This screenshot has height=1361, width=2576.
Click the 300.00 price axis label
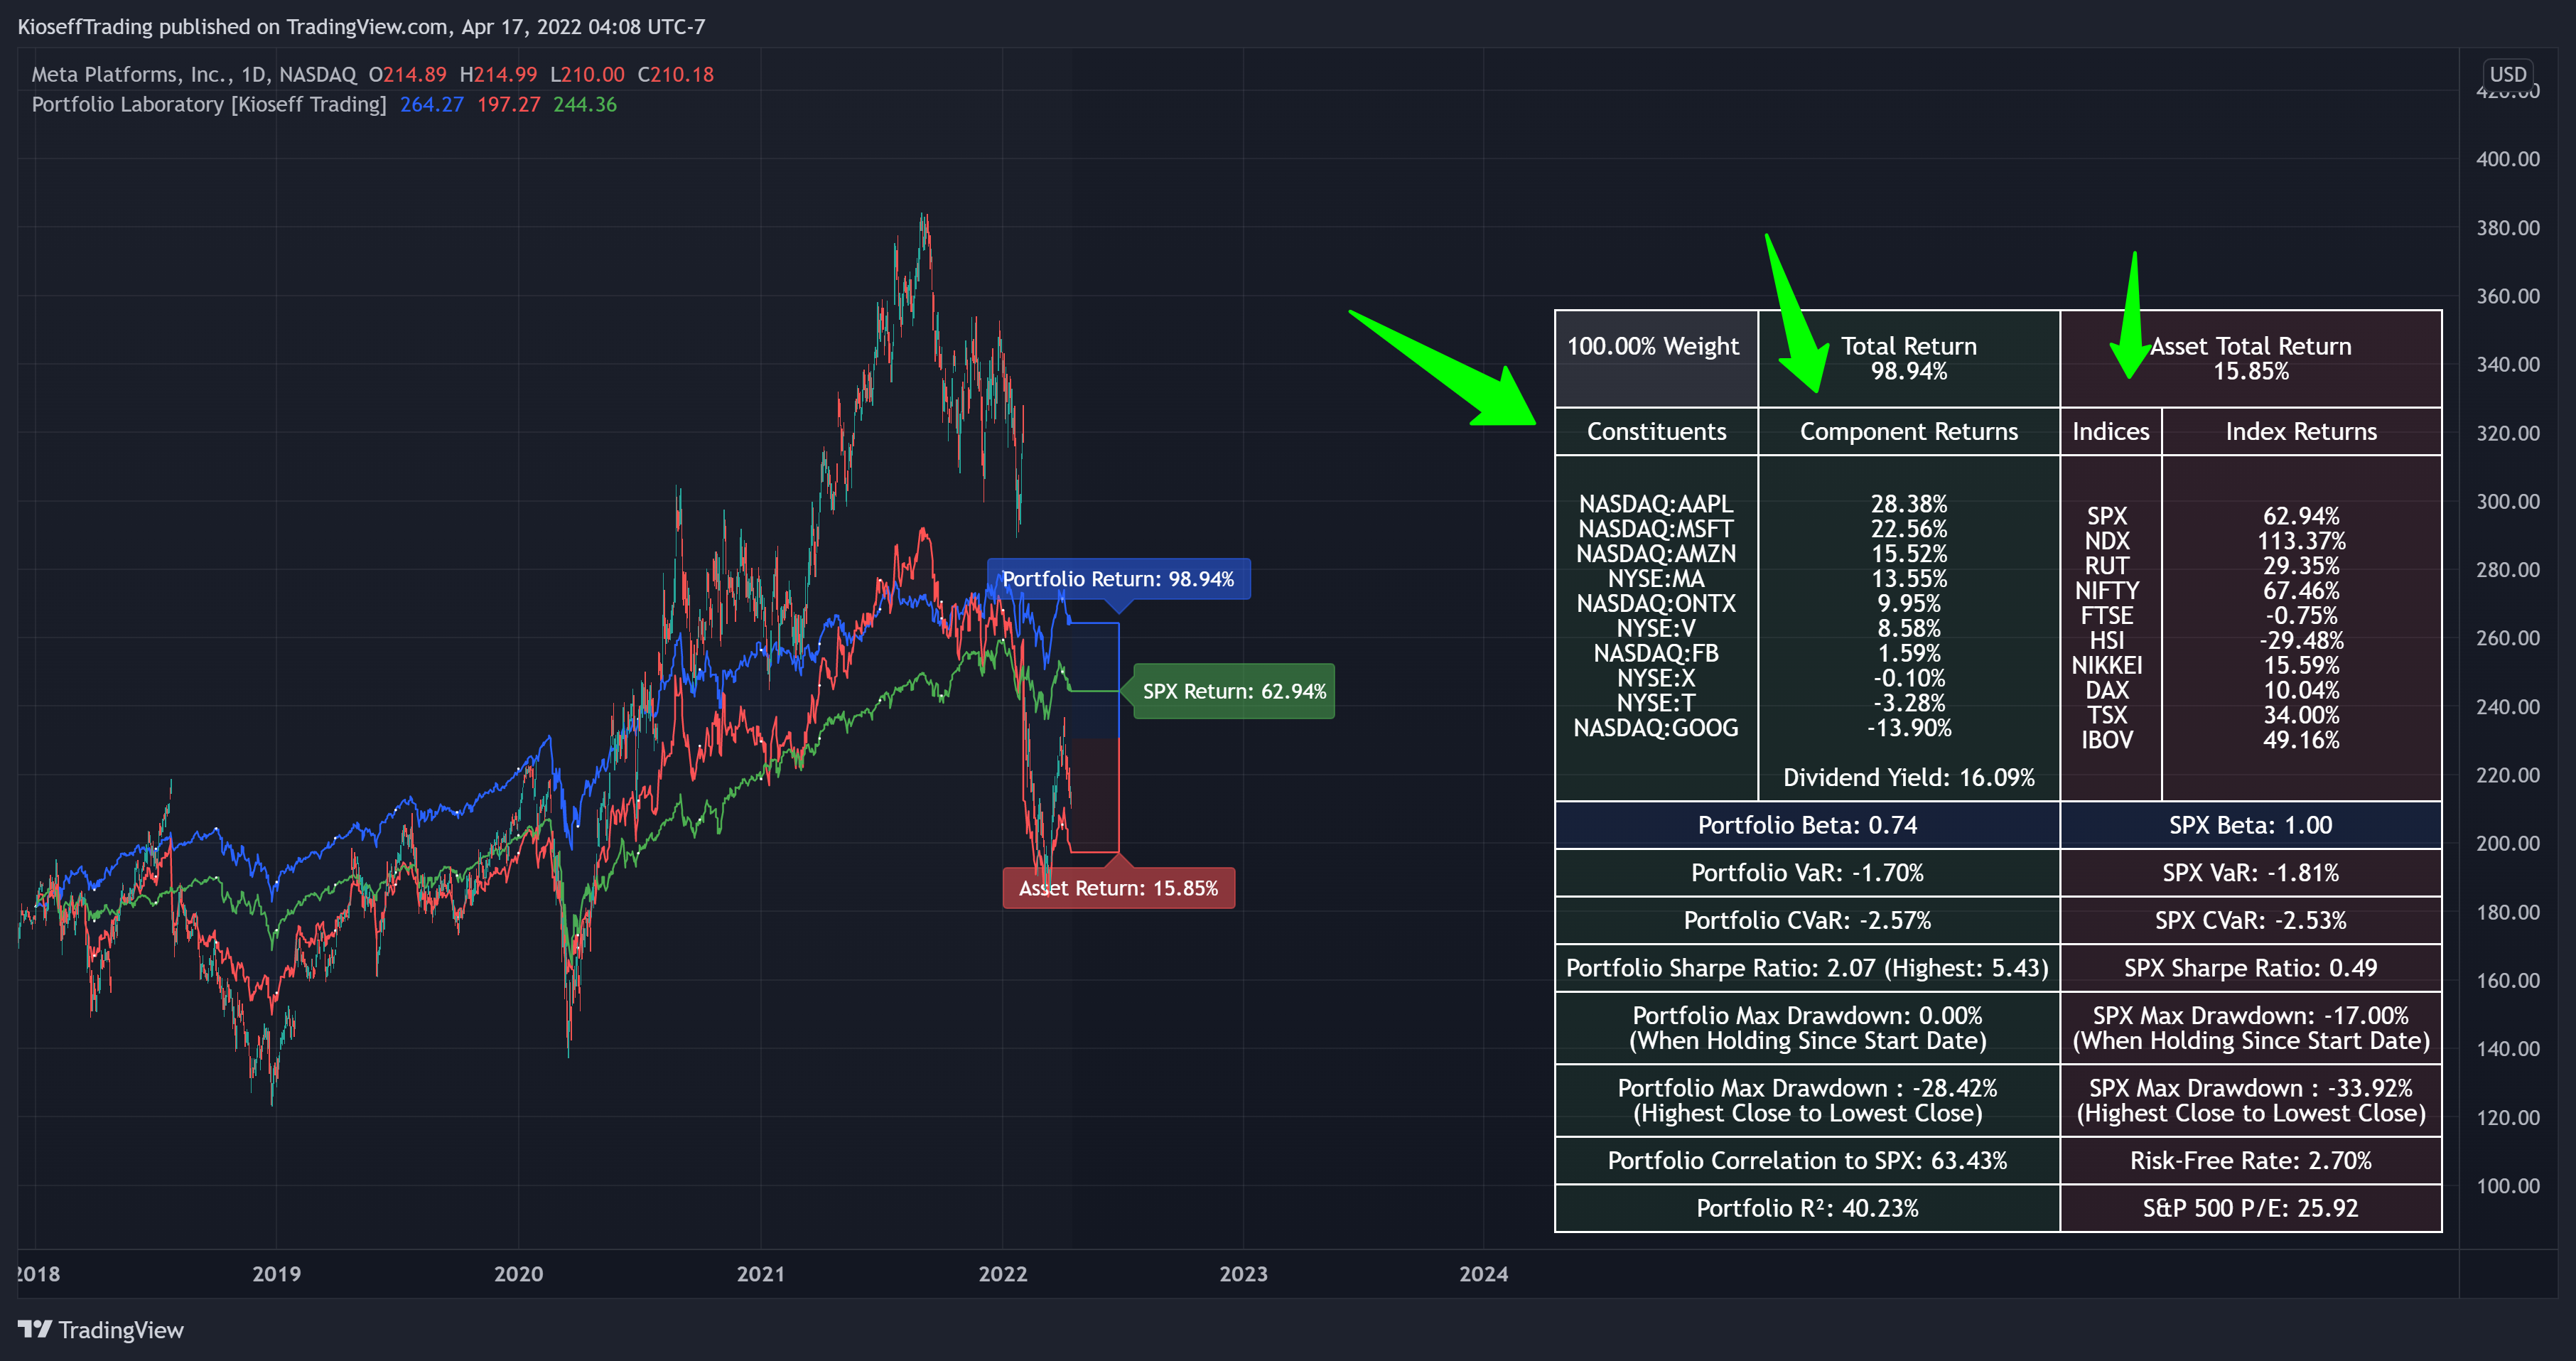coord(2508,501)
